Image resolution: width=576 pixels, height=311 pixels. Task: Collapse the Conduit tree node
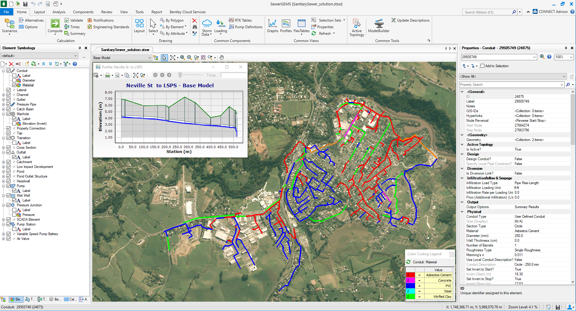(4, 70)
